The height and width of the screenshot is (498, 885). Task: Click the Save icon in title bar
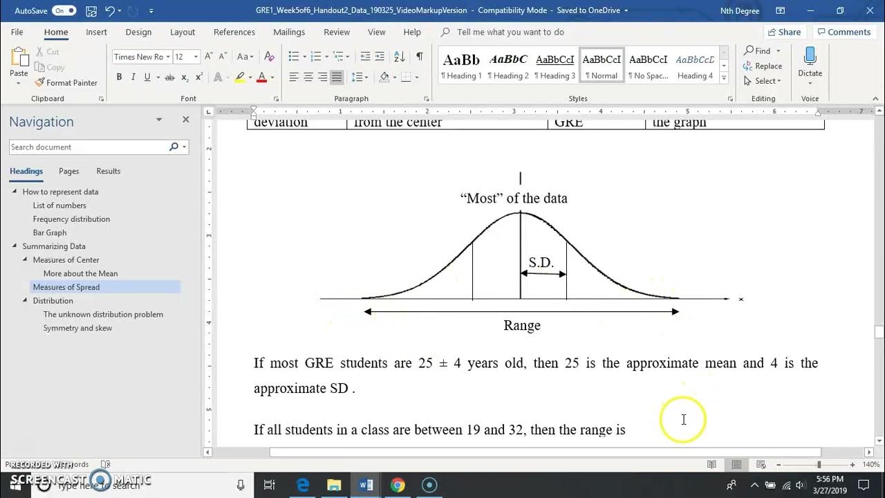pyautogui.click(x=92, y=10)
